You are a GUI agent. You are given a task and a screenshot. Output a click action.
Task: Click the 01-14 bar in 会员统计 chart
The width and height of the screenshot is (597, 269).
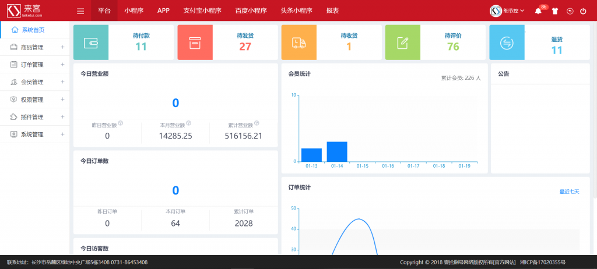pos(337,151)
